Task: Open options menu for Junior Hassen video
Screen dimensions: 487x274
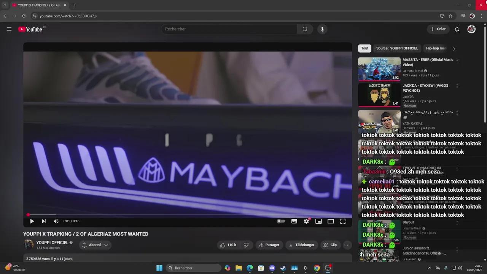Action: (457, 249)
